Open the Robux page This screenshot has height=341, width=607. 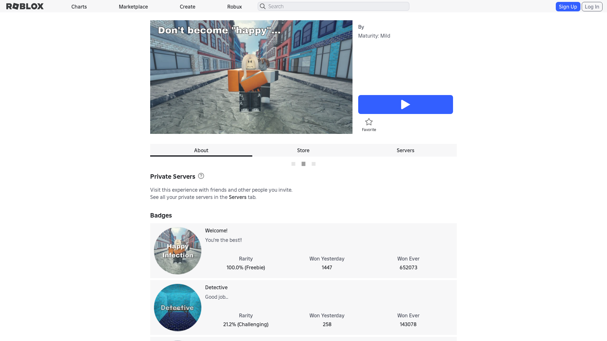click(235, 7)
